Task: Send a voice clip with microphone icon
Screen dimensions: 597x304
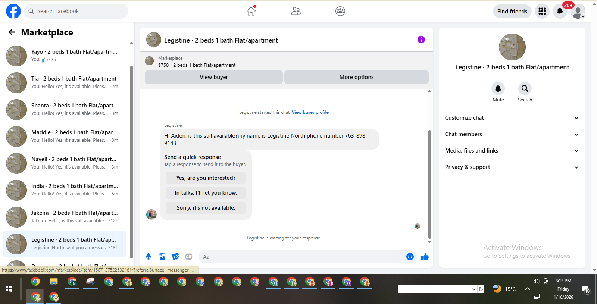Action: click(x=149, y=257)
